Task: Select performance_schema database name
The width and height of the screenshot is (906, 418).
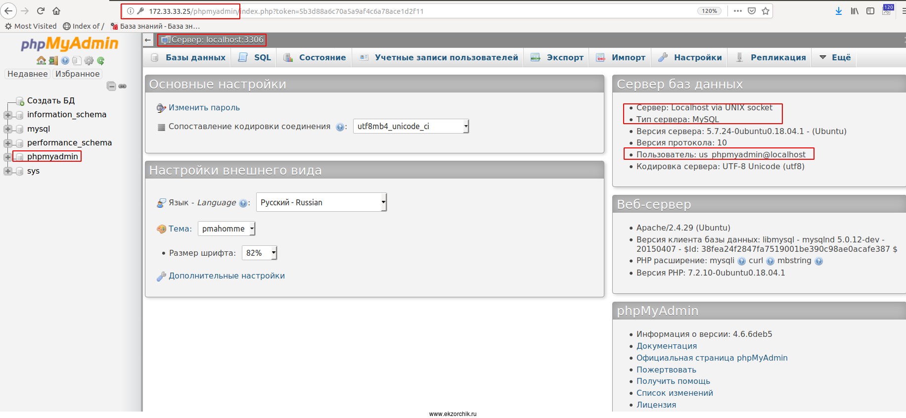Action: coord(69,142)
